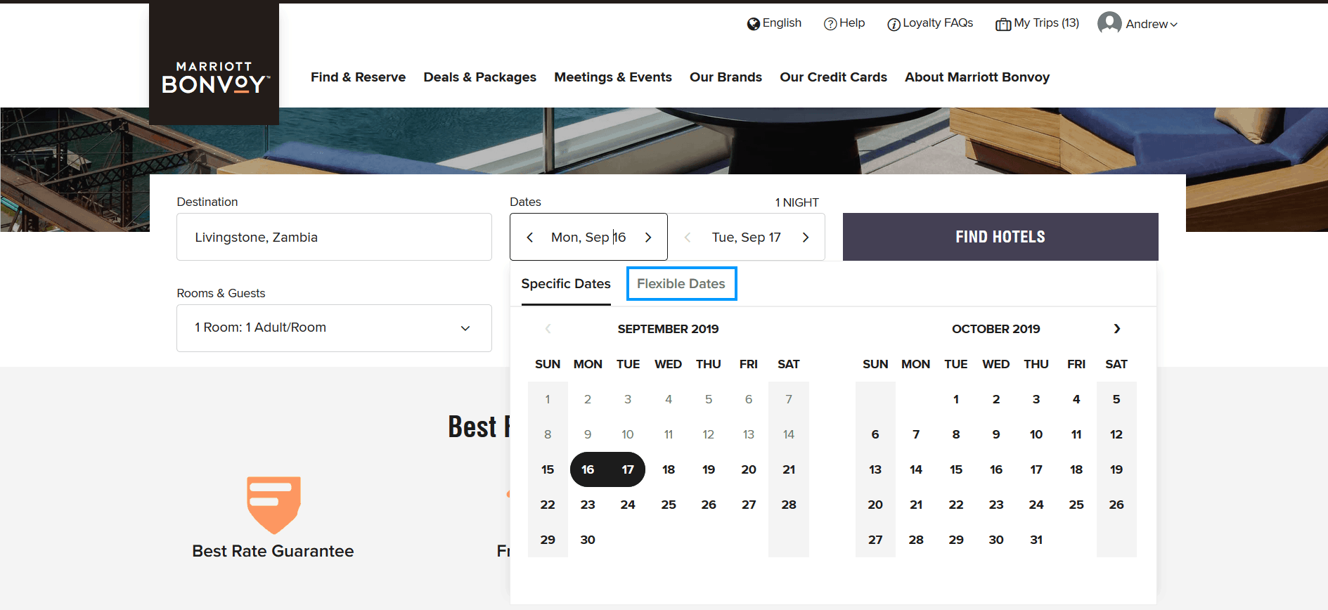This screenshot has width=1328, height=610.
Task: Select October 31 in the calendar
Action: (1036, 540)
